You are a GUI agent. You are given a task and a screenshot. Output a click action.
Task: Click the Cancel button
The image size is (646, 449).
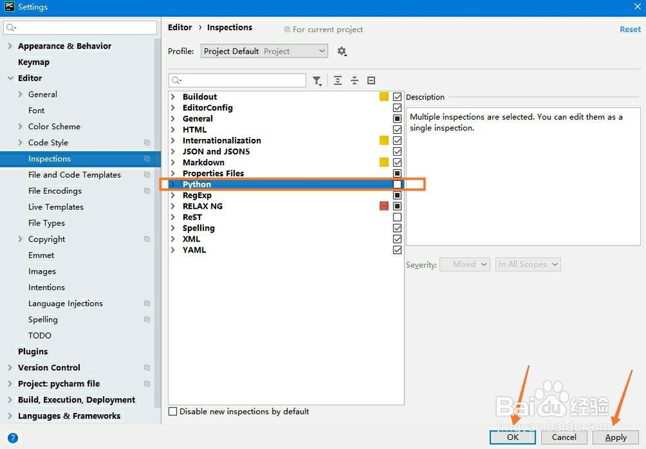564,437
